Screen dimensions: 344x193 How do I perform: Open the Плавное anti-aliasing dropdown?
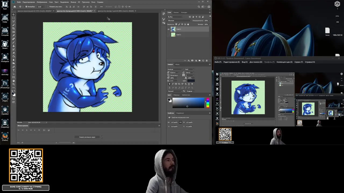coord(190,91)
